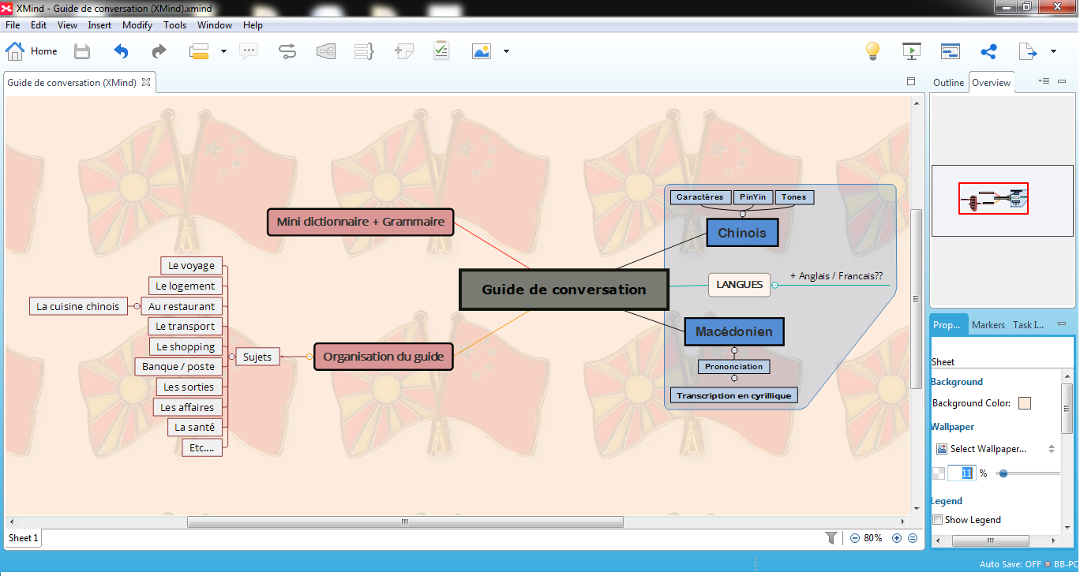Switch to the Outline tab
The image size is (1080, 576).
(x=947, y=81)
